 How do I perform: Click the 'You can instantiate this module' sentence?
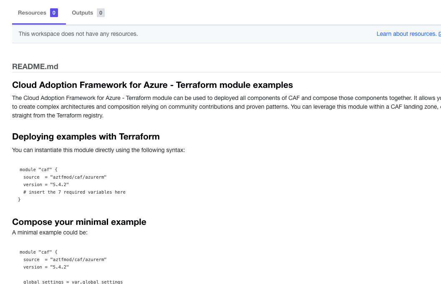click(98, 150)
